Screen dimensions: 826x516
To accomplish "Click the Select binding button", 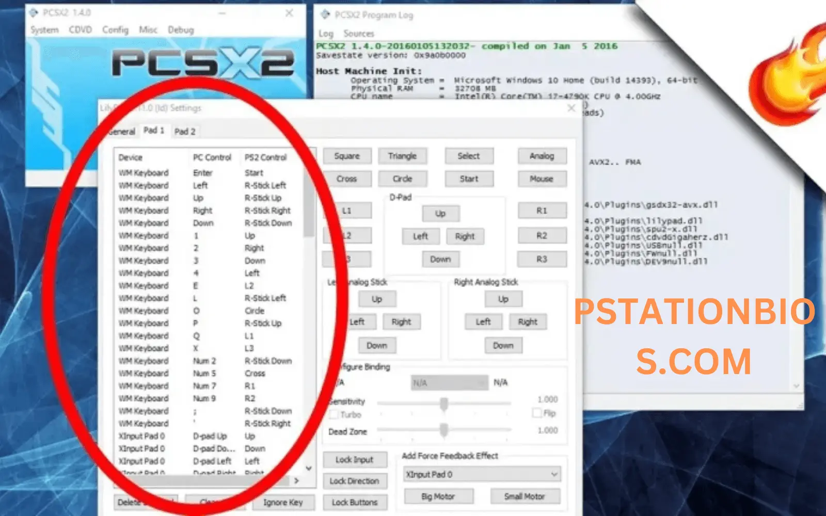I will tap(469, 156).
